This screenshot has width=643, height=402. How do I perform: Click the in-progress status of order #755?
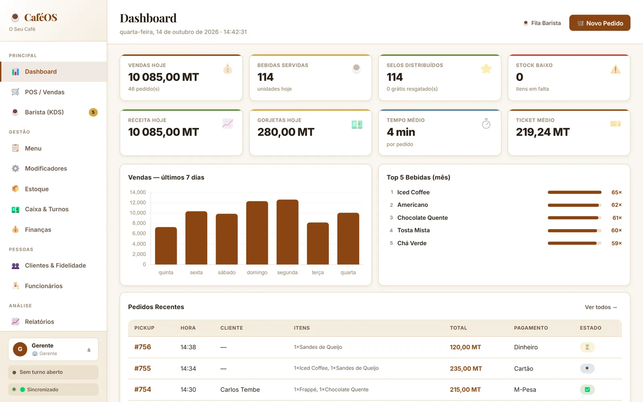(x=587, y=368)
